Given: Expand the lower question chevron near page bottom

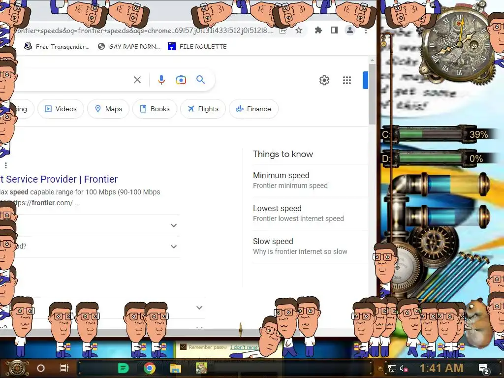Looking at the screenshot, I should click(199, 308).
